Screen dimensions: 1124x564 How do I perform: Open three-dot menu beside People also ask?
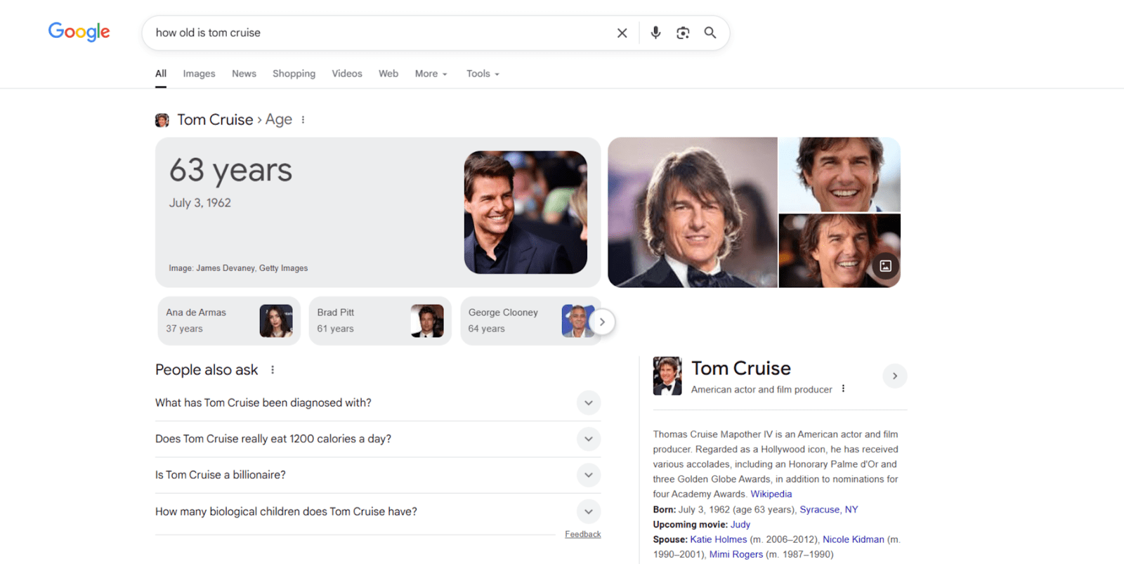point(273,370)
